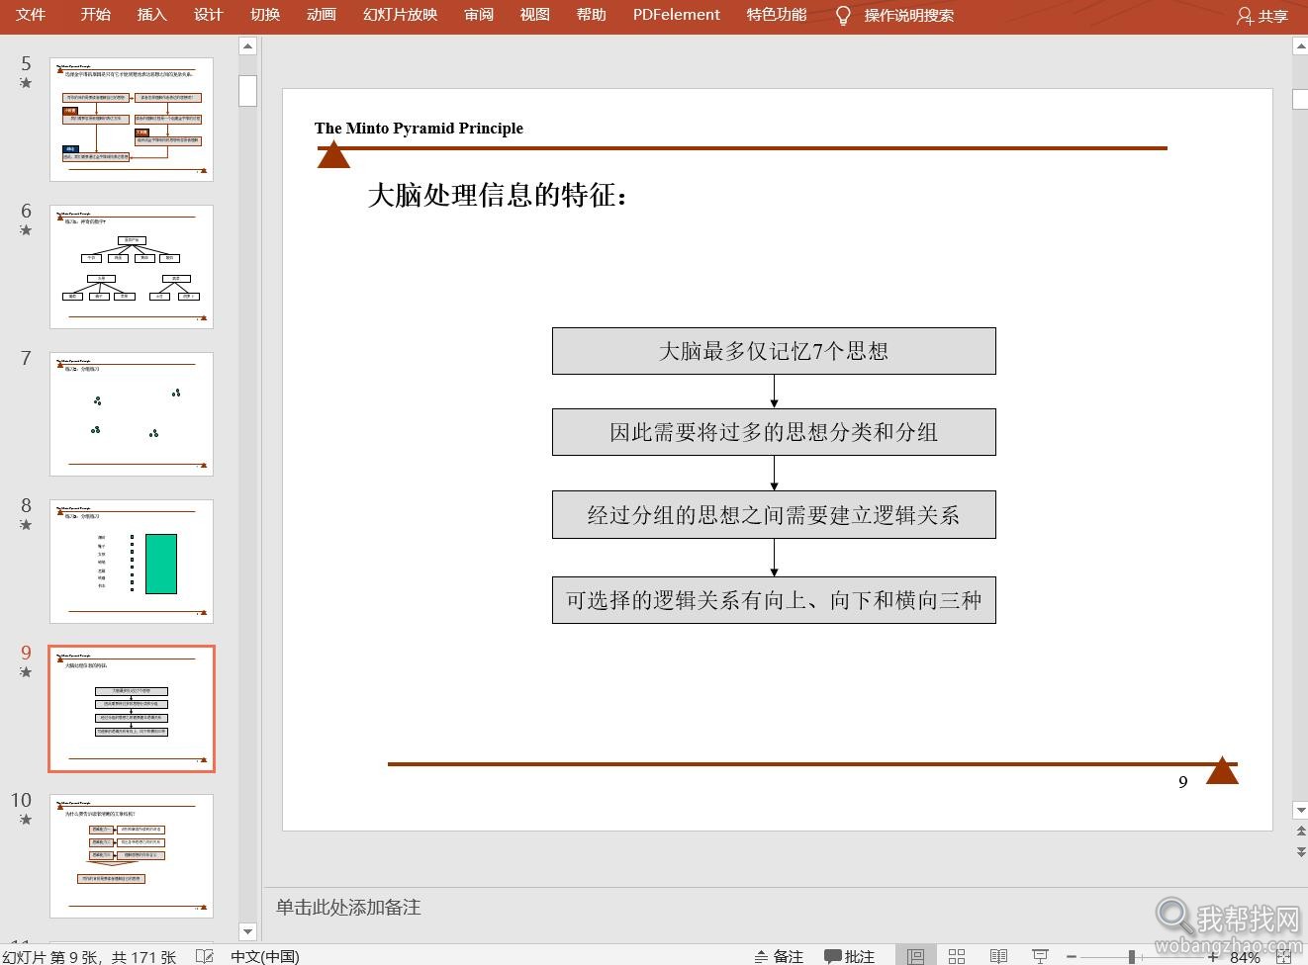Click the thumbnail pane scrollbar thumb
Image resolution: width=1308 pixels, height=965 pixels.
point(248,91)
